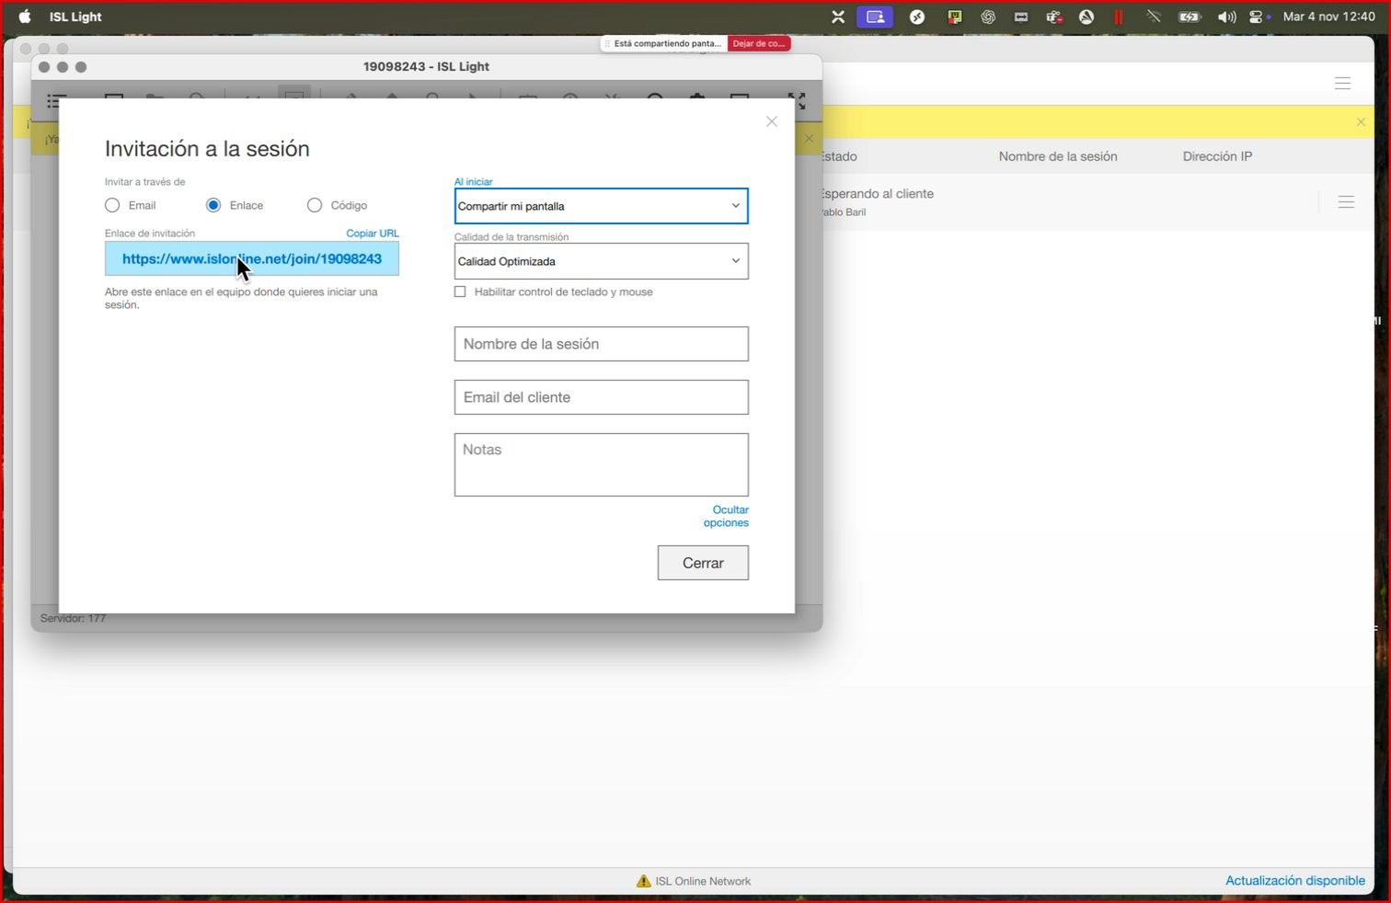1391x903 pixels.
Task: Open the Microsoft Teams menu bar icon
Action: pos(1053,17)
